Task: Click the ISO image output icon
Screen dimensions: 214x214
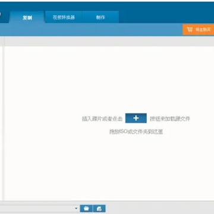Action: (x=99, y=209)
